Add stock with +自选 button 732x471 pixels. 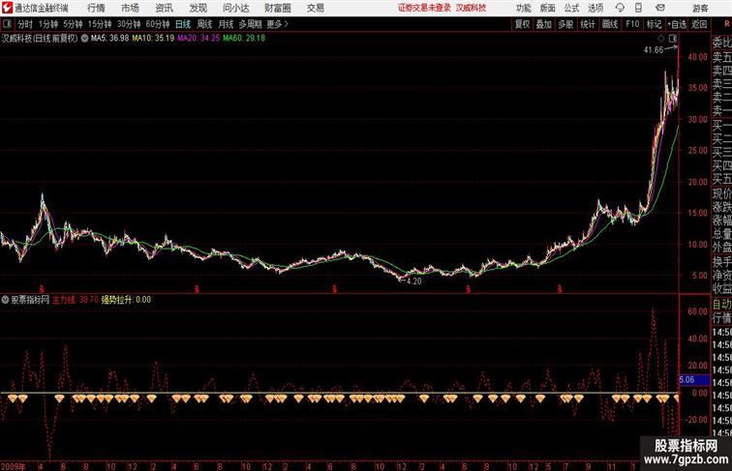677,24
